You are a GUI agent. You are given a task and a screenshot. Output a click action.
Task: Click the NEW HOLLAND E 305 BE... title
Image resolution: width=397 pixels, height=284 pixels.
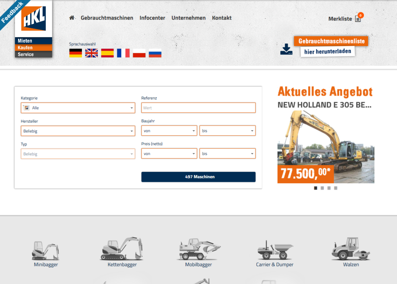(324, 105)
